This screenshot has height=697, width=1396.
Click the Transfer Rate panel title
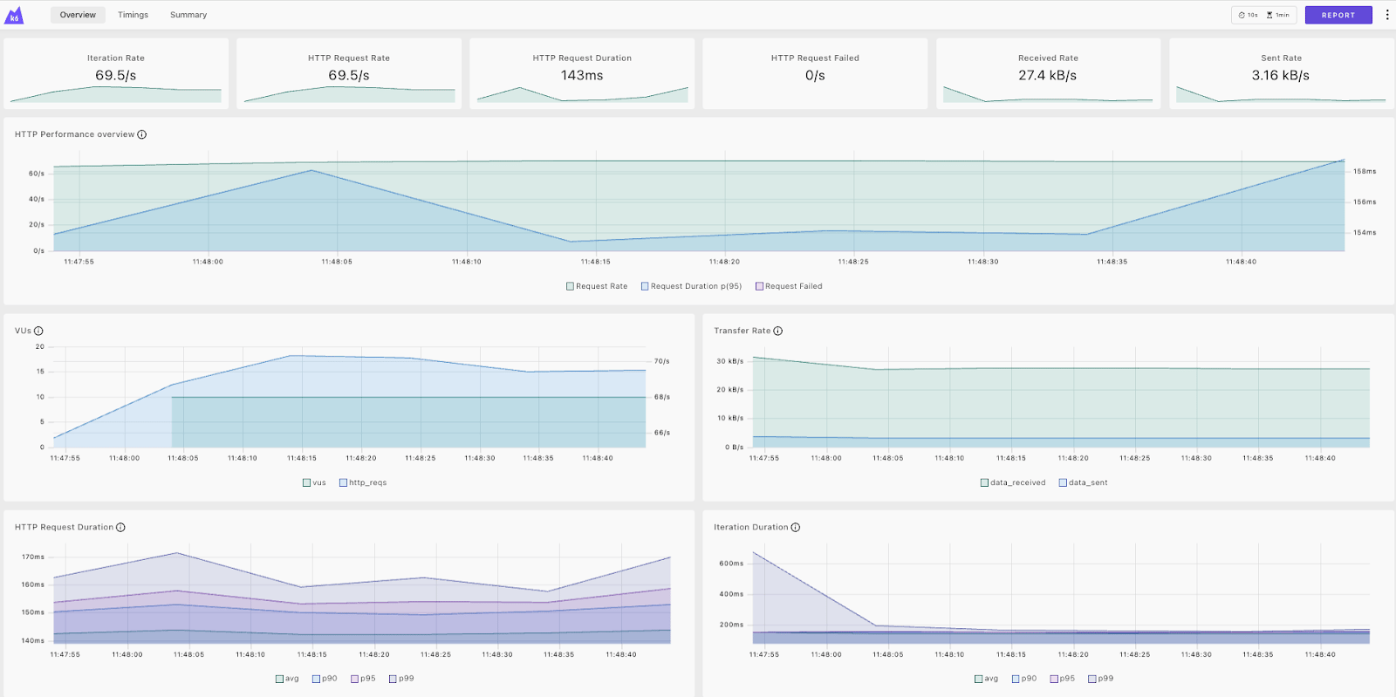tap(742, 331)
